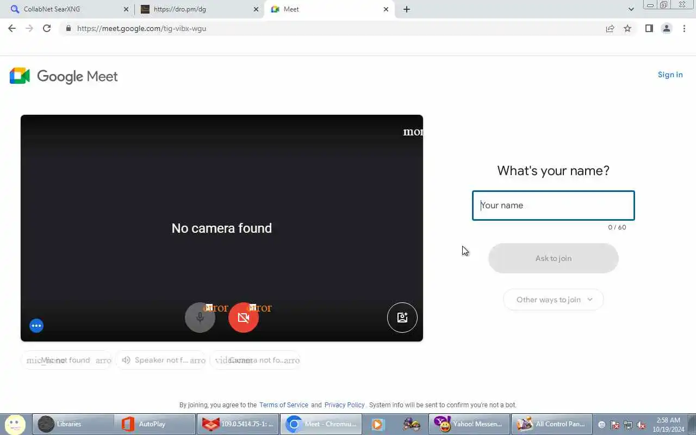Image resolution: width=696 pixels, height=435 pixels.
Task: Open All Control Panel taskbar item
Action: 551,424
